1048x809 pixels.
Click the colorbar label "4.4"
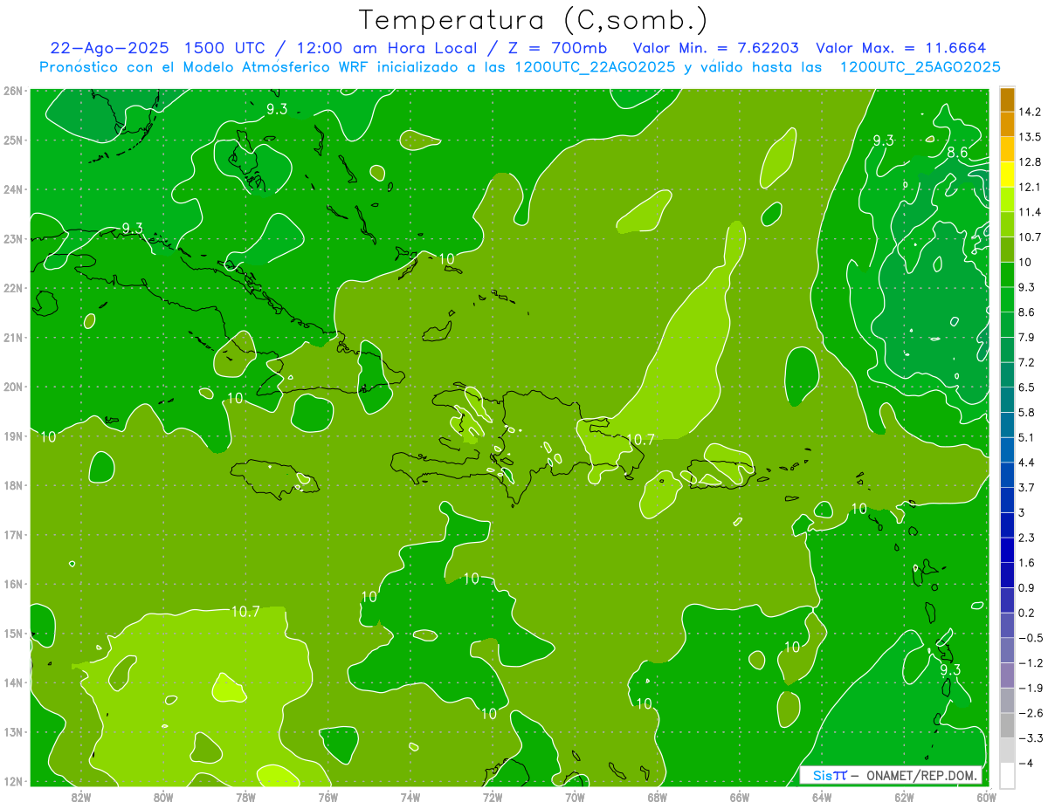(x=1027, y=462)
